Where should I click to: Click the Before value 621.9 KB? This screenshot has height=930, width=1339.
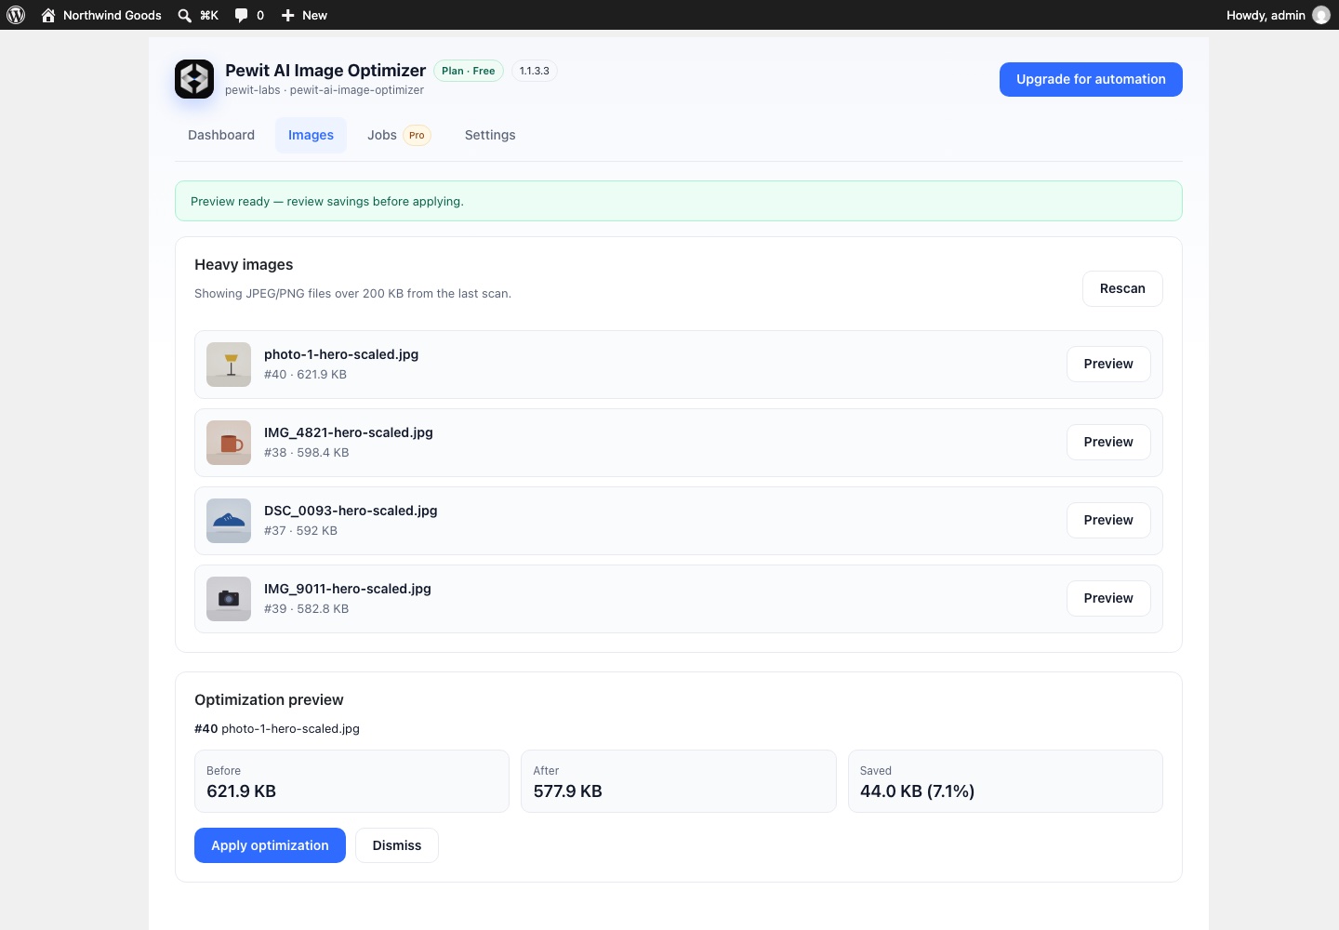[x=242, y=791]
